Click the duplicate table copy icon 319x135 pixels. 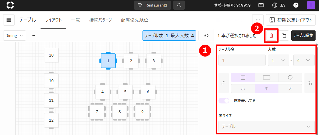coord(284,36)
